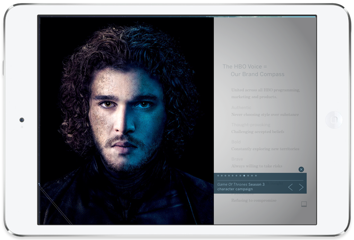Screen dimensions: 354x240
Task: Tap 'Constantly exploring new territories' line
Action: pos(265,149)
